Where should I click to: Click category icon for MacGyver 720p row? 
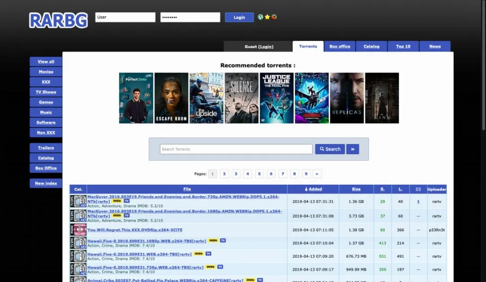pyautogui.click(x=78, y=201)
